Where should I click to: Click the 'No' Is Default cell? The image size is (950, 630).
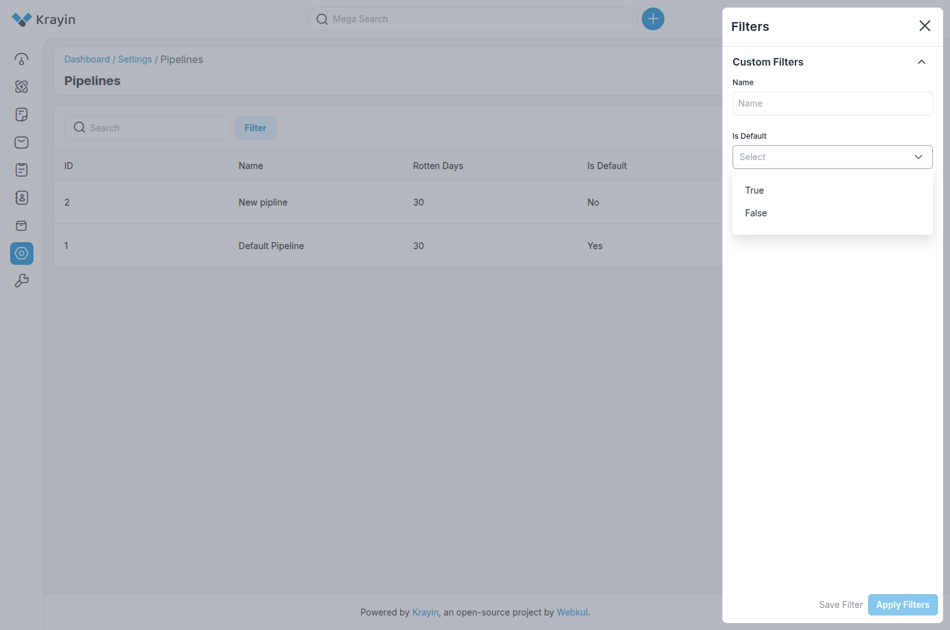click(x=593, y=202)
